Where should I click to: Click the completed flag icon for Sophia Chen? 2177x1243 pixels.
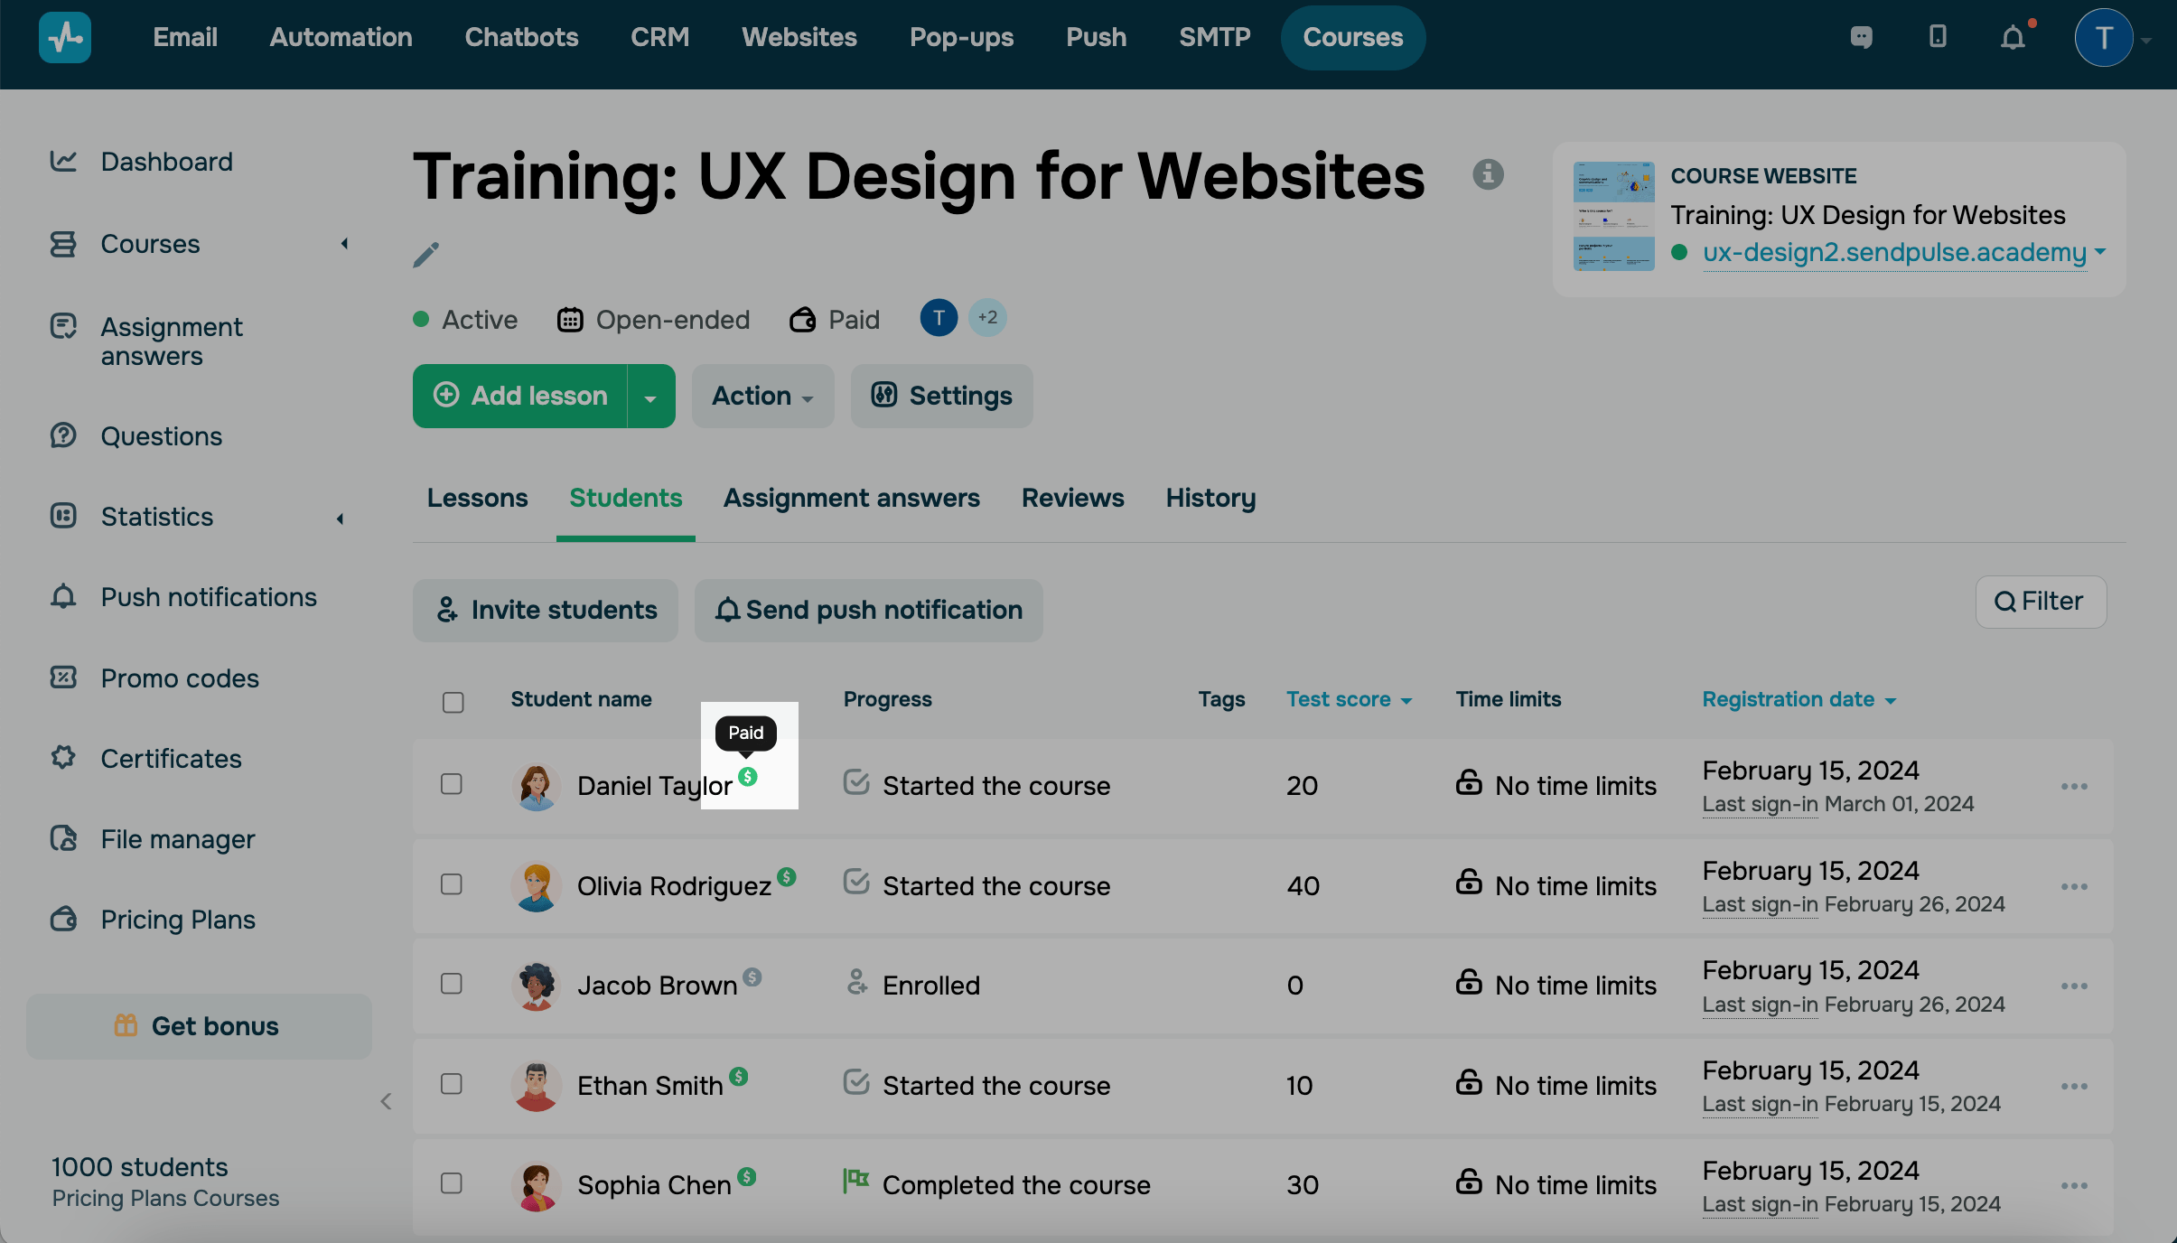coord(855,1181)
